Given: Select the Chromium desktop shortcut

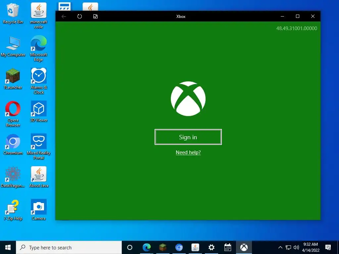Looking at the screenshot, I should click(x=13, y=145).
